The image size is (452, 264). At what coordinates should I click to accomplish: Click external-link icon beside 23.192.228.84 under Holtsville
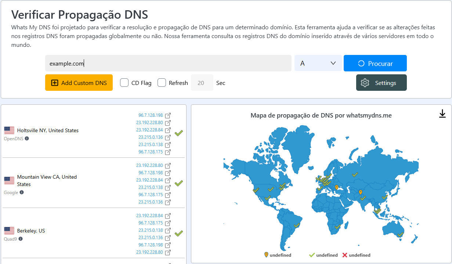click(x=168, y=130)
